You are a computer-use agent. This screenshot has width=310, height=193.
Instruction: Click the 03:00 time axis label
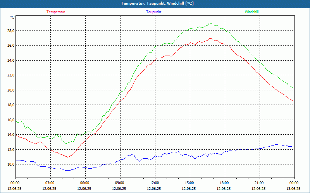pos(50,183)
